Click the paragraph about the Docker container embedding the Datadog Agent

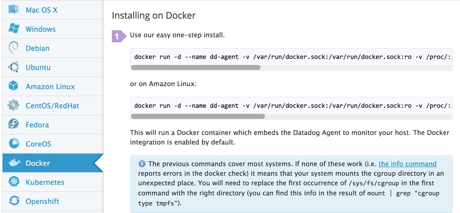(x=290, y=137)
